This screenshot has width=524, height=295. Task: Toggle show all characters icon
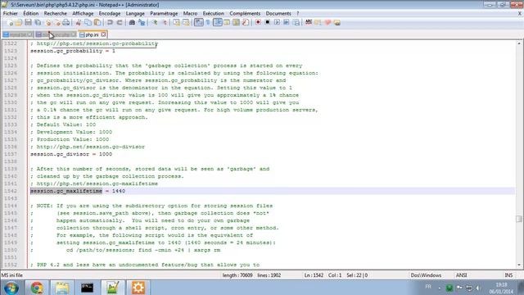(207, 22)
